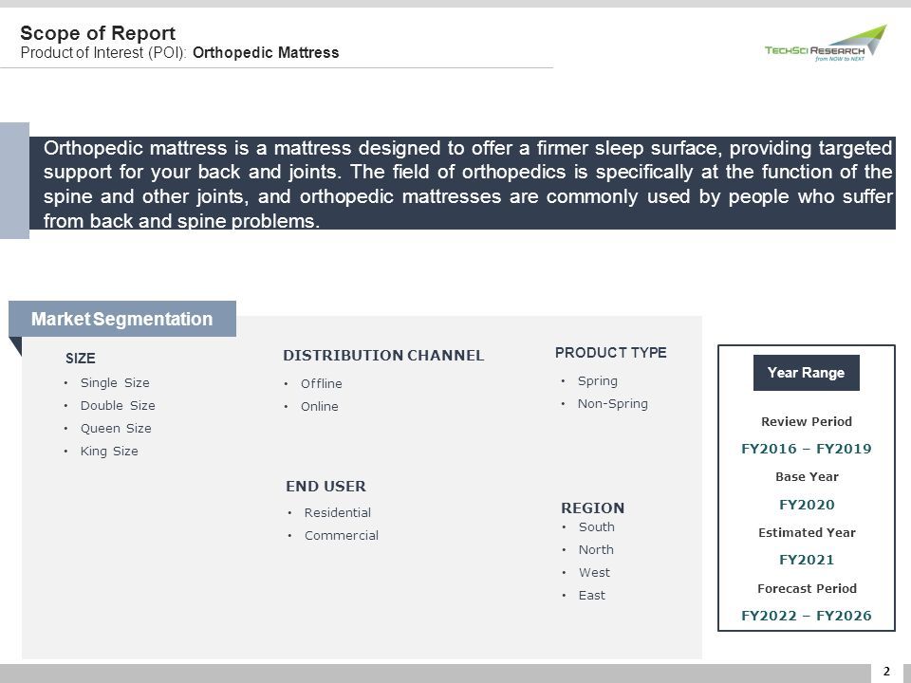Select the DISTRIBUTION CHANNEL heading
911x683 pixels.
click(383, 356)
